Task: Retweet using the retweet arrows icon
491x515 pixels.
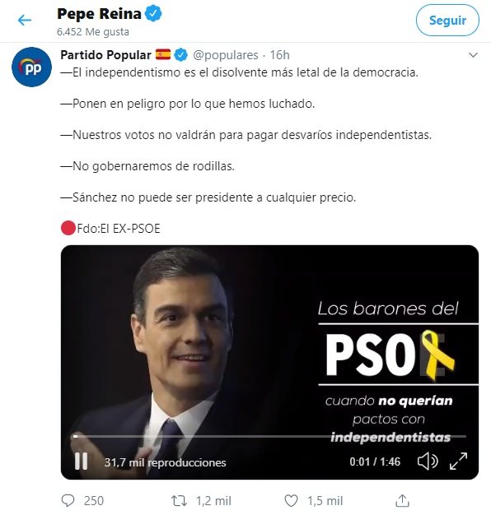Action: 179,501
